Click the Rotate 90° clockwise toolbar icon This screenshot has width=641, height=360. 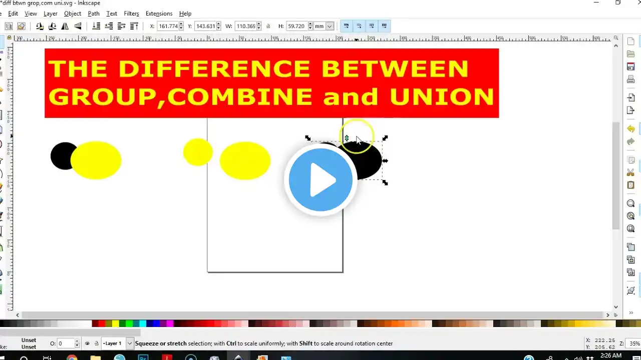pos(52,26)
